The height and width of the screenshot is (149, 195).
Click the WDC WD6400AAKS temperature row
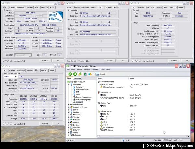(x=121, y=98)
